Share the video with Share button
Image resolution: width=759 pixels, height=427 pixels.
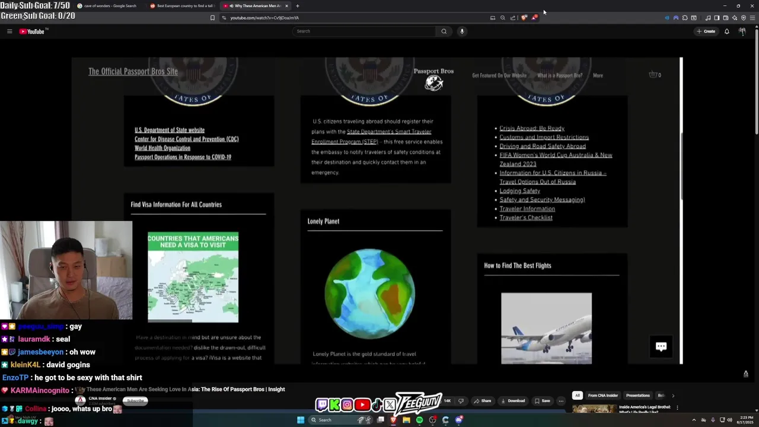click(482, 401)
